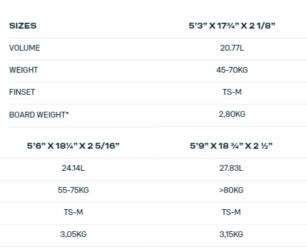Select TS-M finset under 5'6" size
This screenshot has height=252, width=307.
[73, 212]
